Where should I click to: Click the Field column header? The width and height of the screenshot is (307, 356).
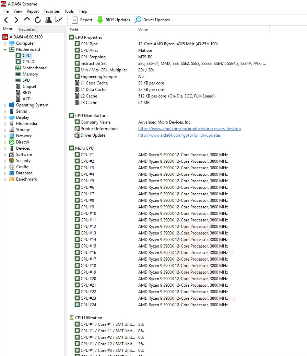tap(102, 30)
